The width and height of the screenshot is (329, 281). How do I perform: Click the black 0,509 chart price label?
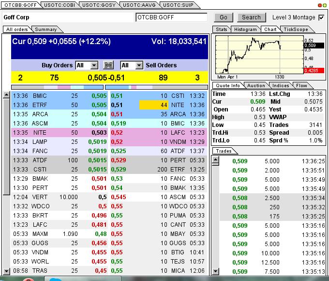point(314,46)
